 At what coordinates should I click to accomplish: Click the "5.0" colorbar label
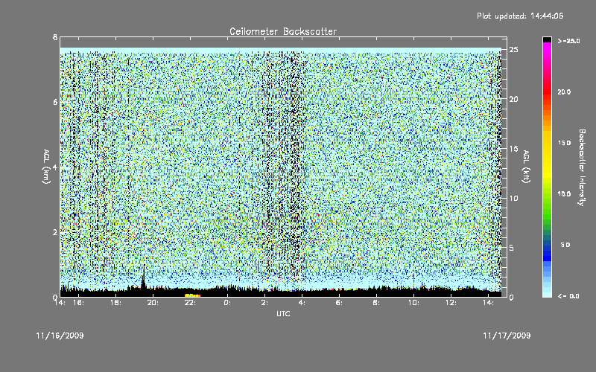point(565,245)
